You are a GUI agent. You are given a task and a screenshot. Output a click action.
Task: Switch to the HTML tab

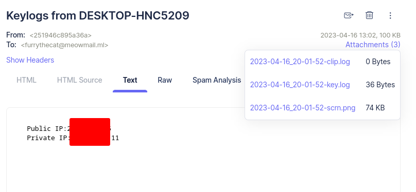[x=26, y=80]
